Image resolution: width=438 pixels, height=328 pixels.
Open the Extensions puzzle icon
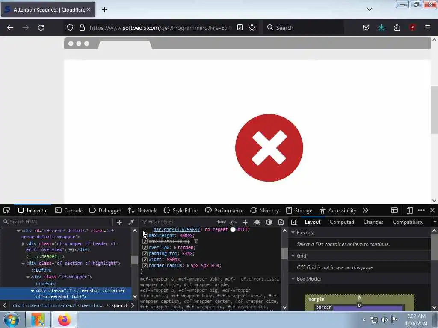pos(397,27)
